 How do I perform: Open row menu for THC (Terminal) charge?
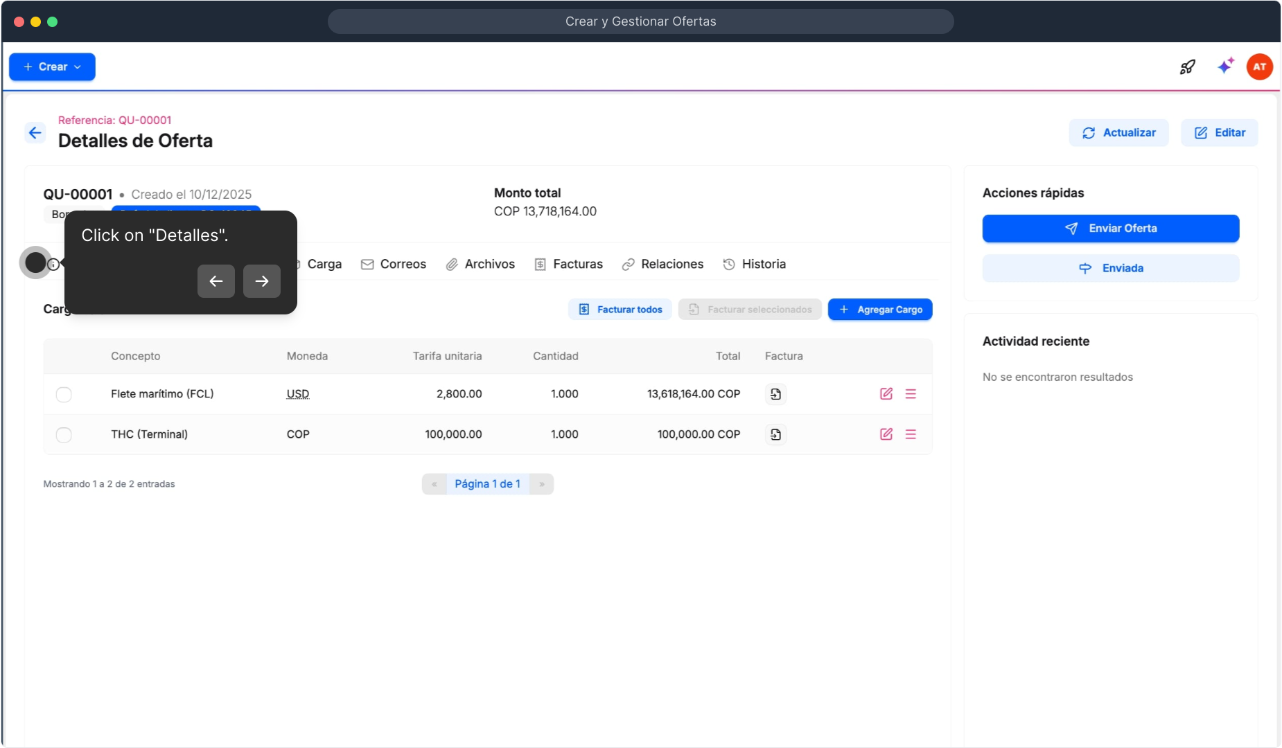(x=911, y=434)
